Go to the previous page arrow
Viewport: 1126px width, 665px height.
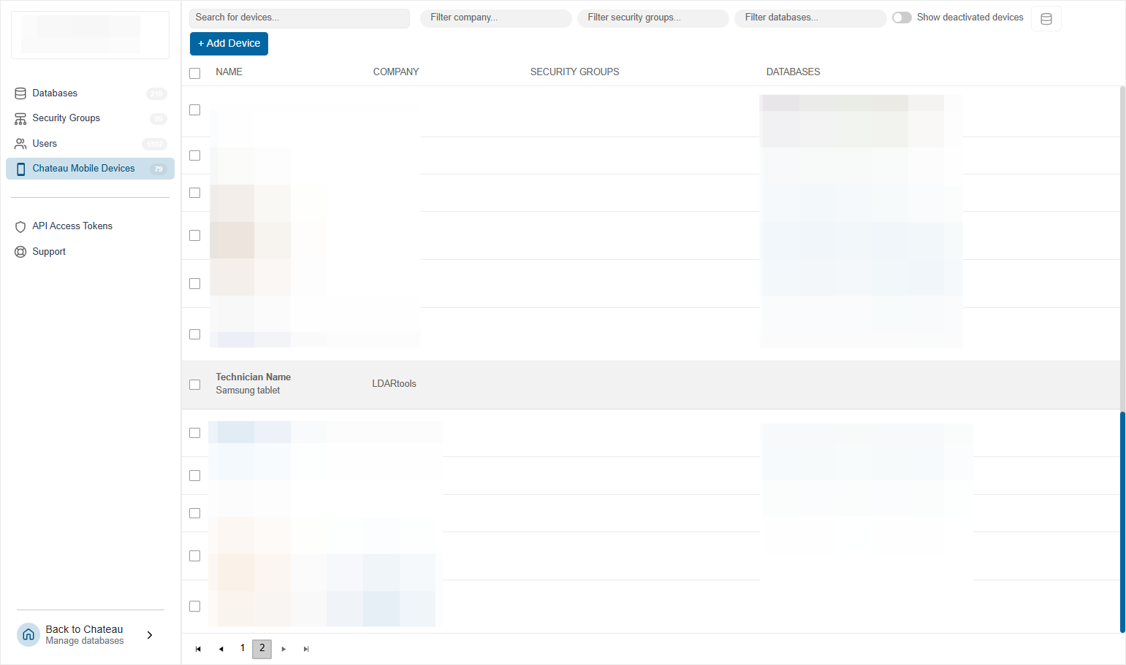coord(221,649)
